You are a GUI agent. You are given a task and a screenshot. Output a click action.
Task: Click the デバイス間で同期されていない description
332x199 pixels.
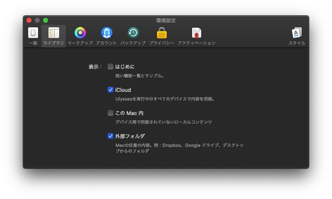tap(164, 122)
